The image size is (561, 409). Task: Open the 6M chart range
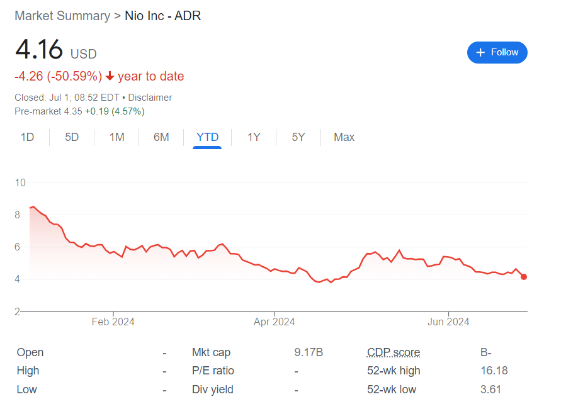click(161, 137)
